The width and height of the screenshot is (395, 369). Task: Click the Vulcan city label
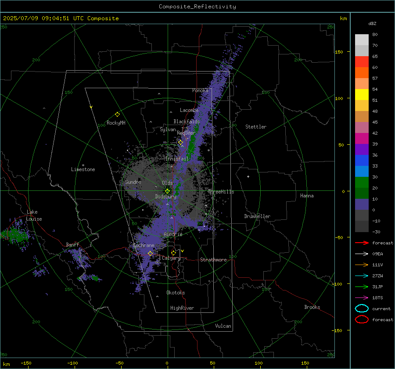pyautogui.click(x=223, y=326)
